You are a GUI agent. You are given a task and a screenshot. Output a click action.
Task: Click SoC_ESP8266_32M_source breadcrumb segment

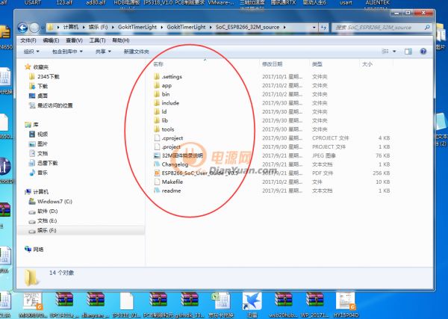tap(247, 27)
